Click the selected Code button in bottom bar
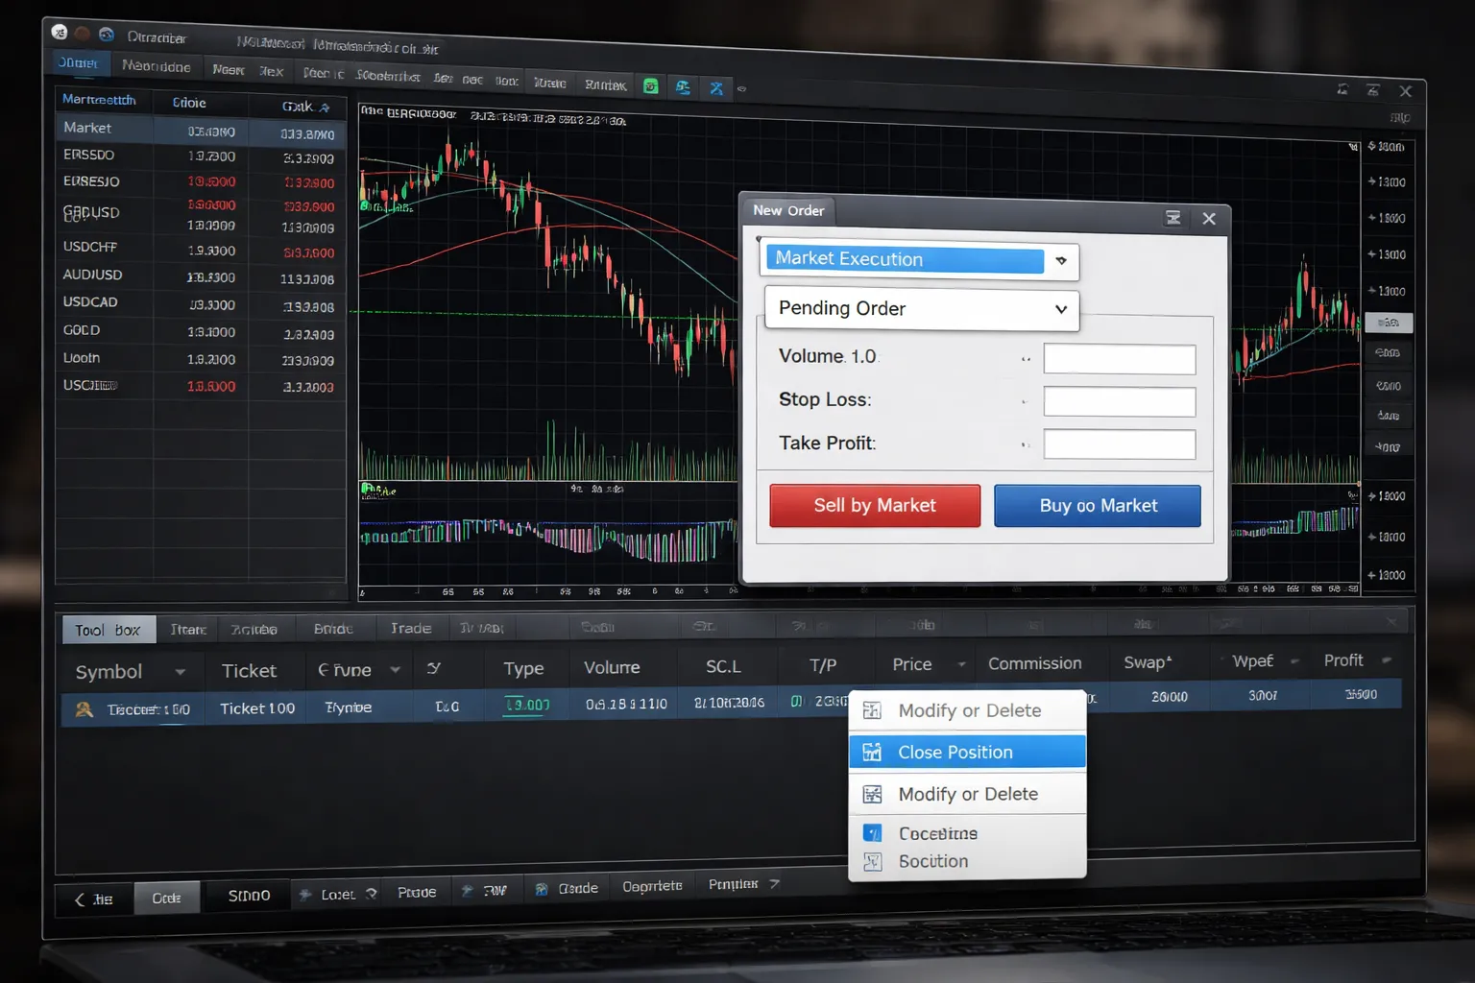 166,898
